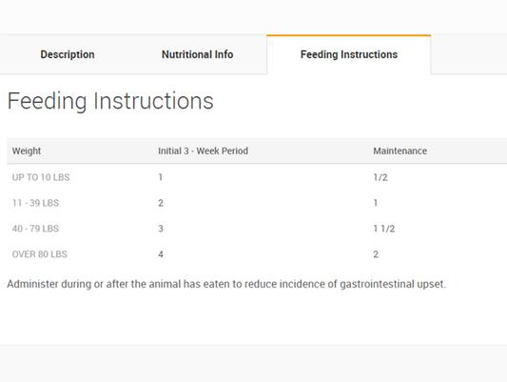The image size is (507, 382).
Task: Click initial dose 1 for up to 10 lbs
Action: 161,177
